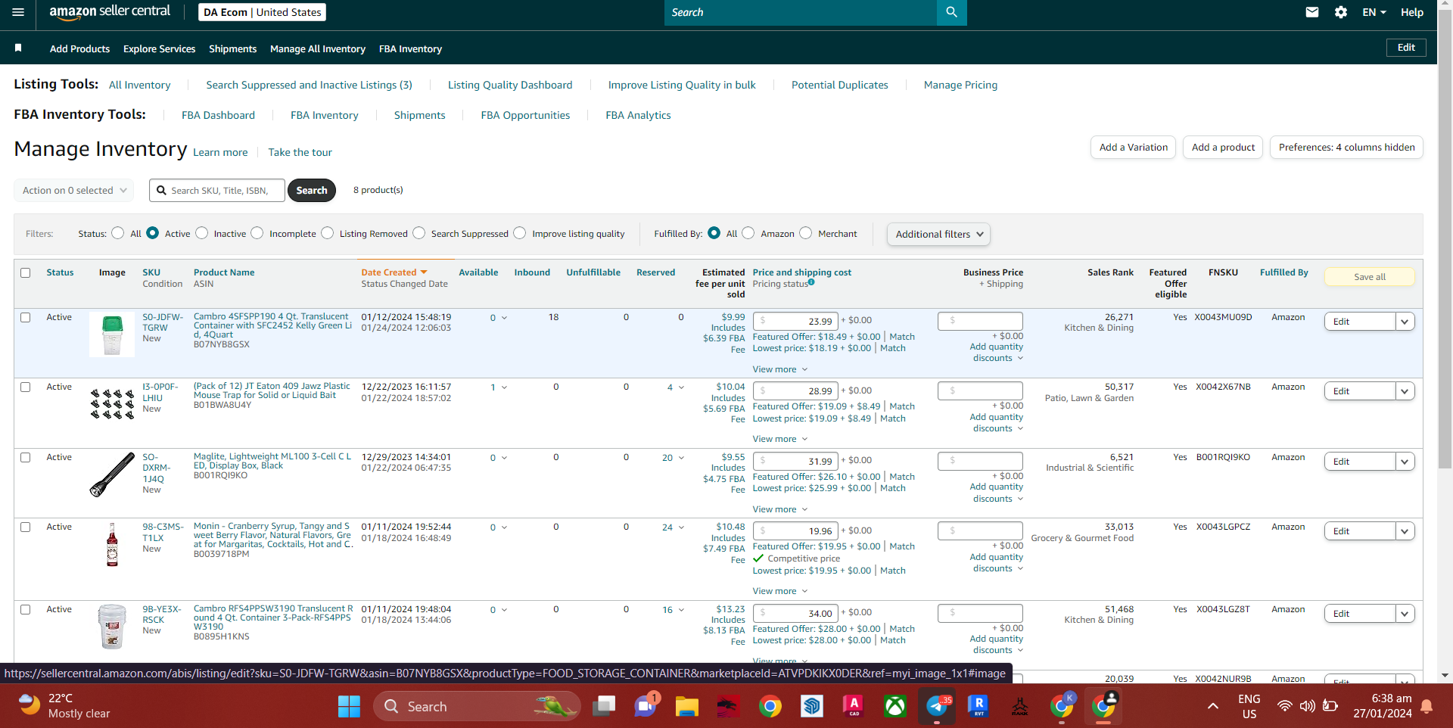Select the Cambro 4SFSPP190 row checkbox
This screenshot has width=1453, height=728.
(x=26, y=317)
